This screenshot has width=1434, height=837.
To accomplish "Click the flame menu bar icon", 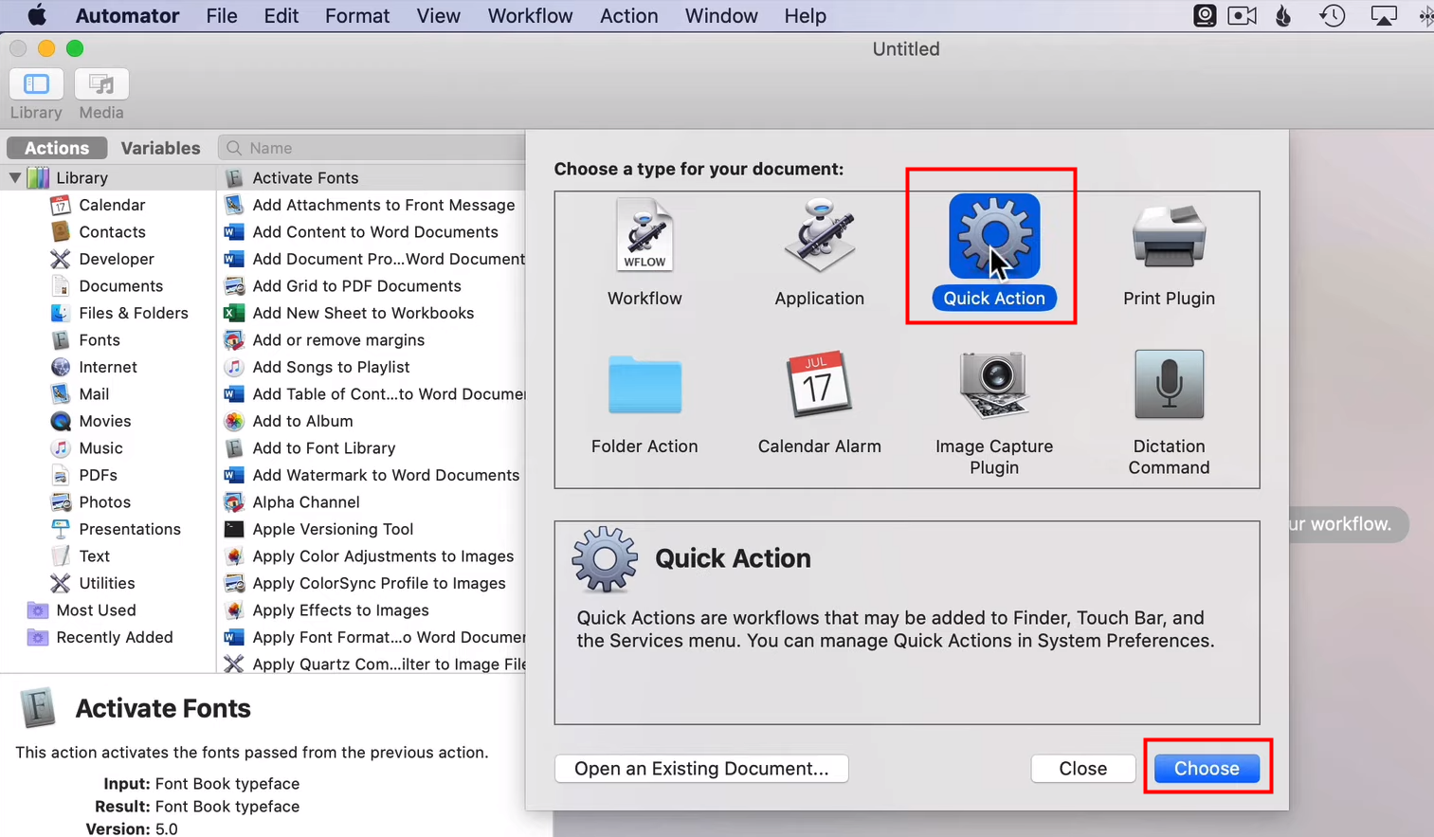I will 1283,16.
